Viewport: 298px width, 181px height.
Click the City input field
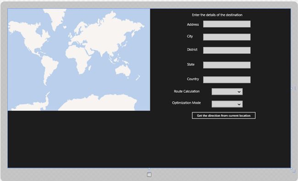click(x=227, y=37)
